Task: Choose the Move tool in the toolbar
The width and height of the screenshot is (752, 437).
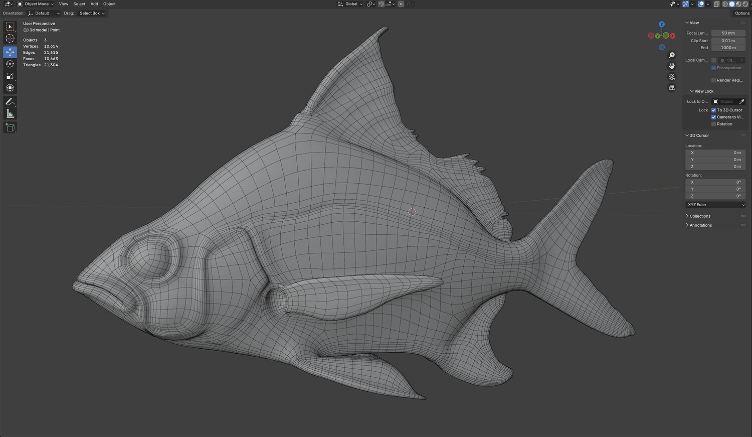Action: pyautogui.click(x=10, y=52)
